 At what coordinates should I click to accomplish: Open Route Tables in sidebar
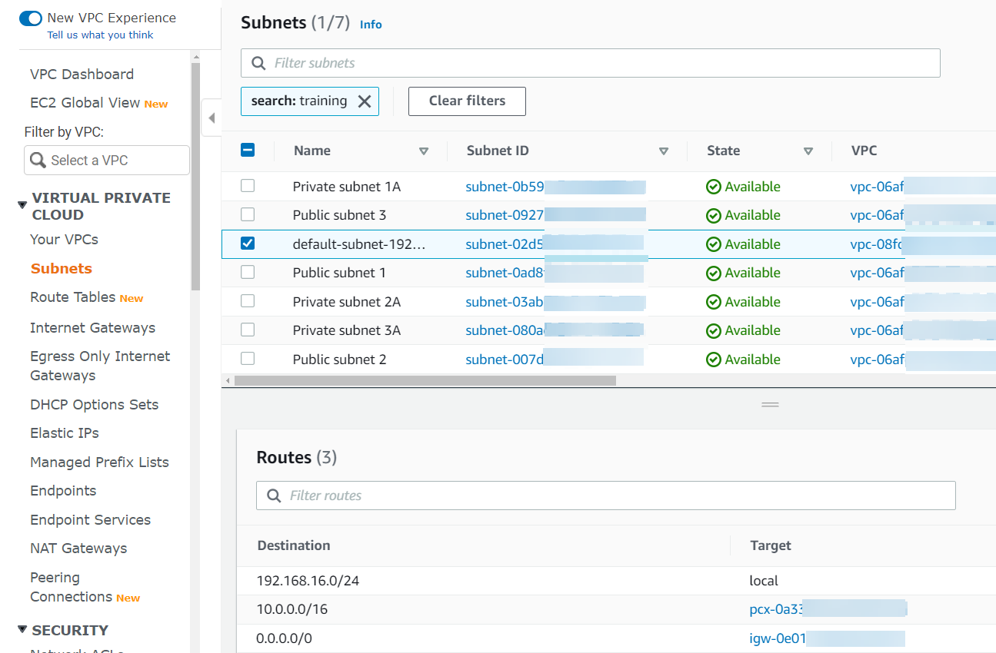(x=72, y=297)
